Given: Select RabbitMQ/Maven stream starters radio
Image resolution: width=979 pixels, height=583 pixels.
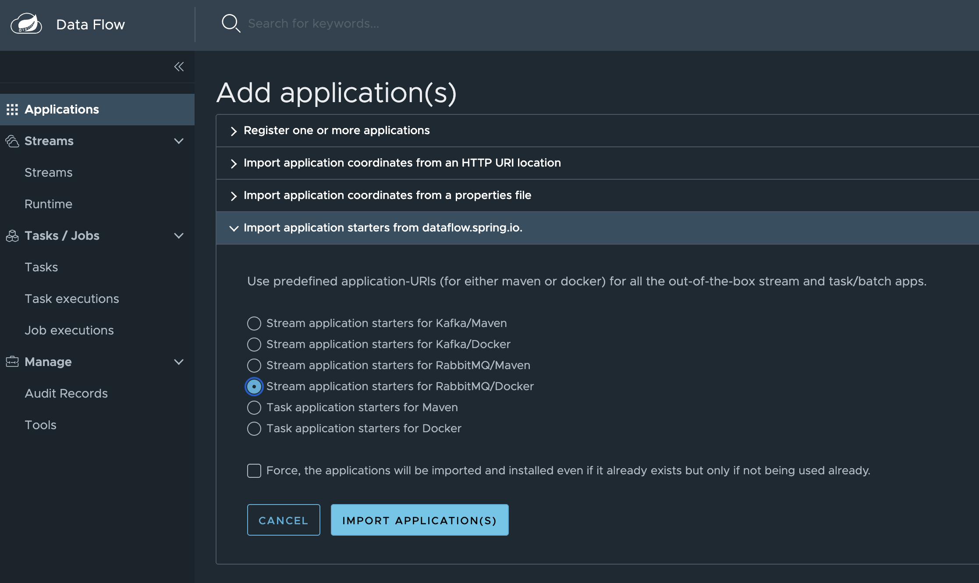Looking at the screenshot, I should click(x=254, y=366).
